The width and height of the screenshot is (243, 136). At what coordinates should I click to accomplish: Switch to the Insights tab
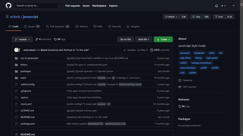click(x=133, y=26)
